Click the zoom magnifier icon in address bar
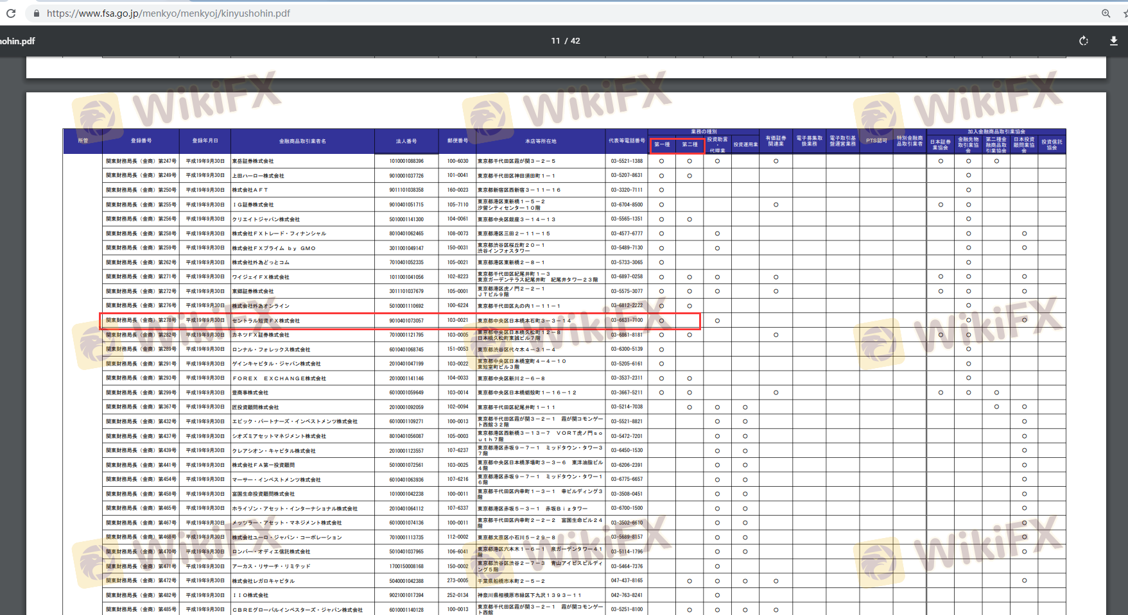This screenshot has height=615, width=1128. [1106, 13]
